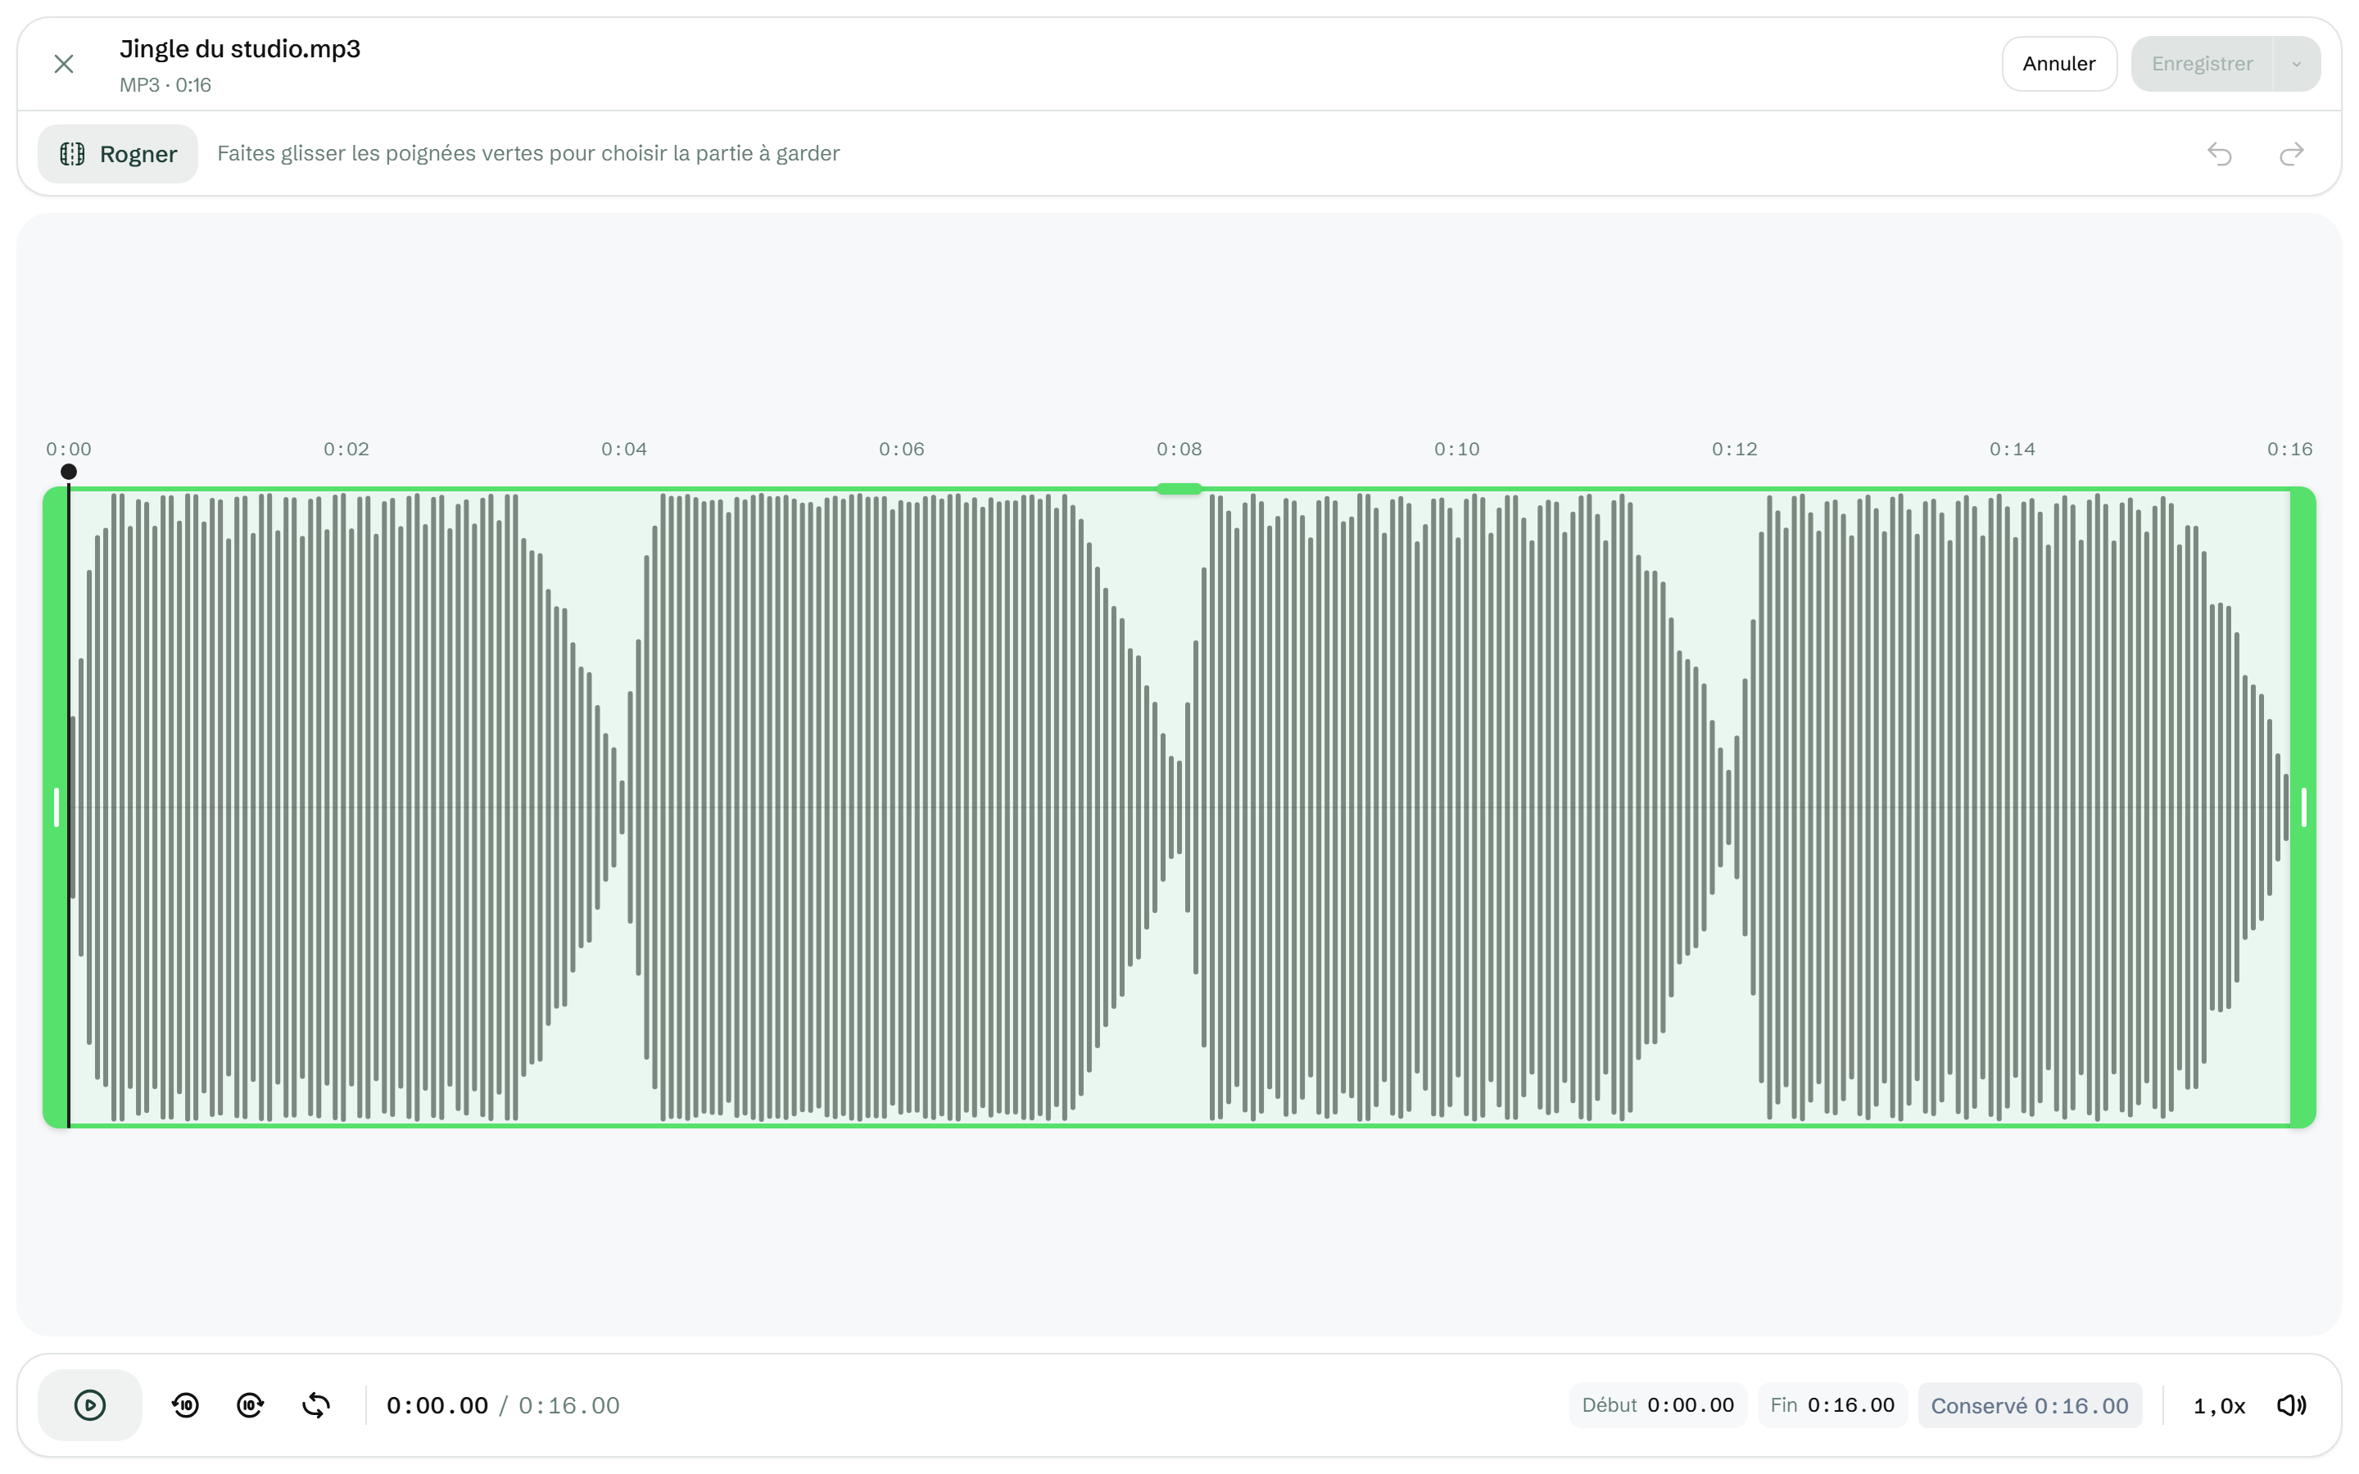The image size is (2359, 1474).
Task: Click the file name Jingle du studio.mp3
Action: click(240, 49)
